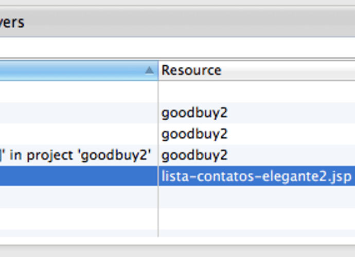Screen dimensions: 355x257
Task: Select the second goodbuy2 resource row
Action: click(x=194, y=134)
